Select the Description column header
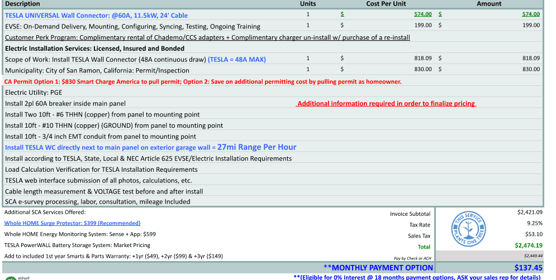 coord(22,4)
